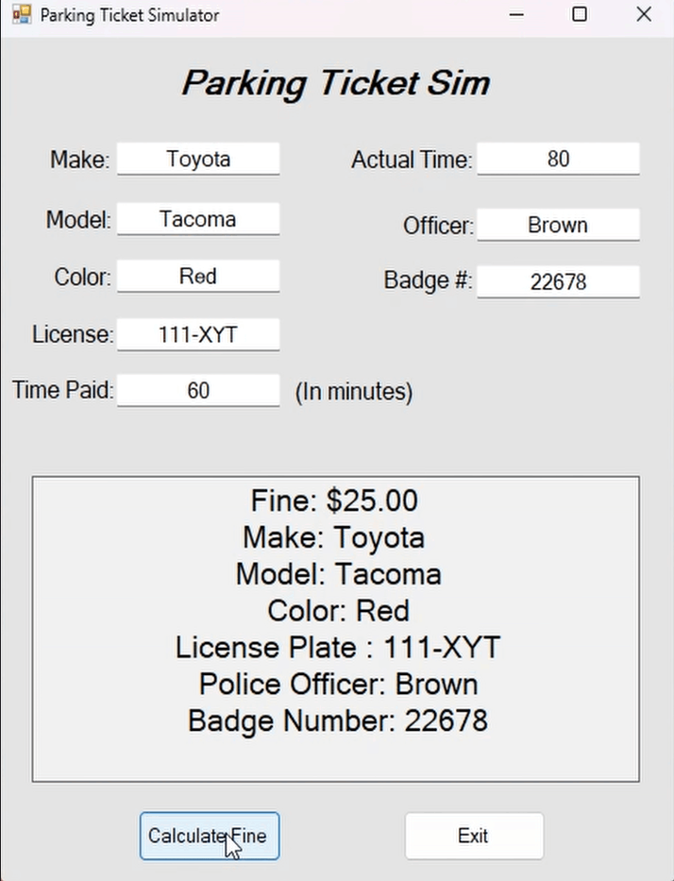
Task: Click the 'Color: Red' result line
Action: point(339,611)
